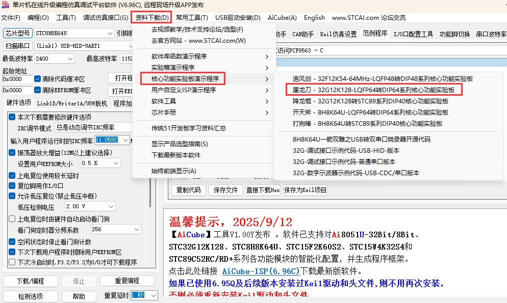Screen dimensions: 507x303
Task: Toggle 下次下载用户程序时擦除用户EEPROM区 checkbox
Action: tap(12, 252)
